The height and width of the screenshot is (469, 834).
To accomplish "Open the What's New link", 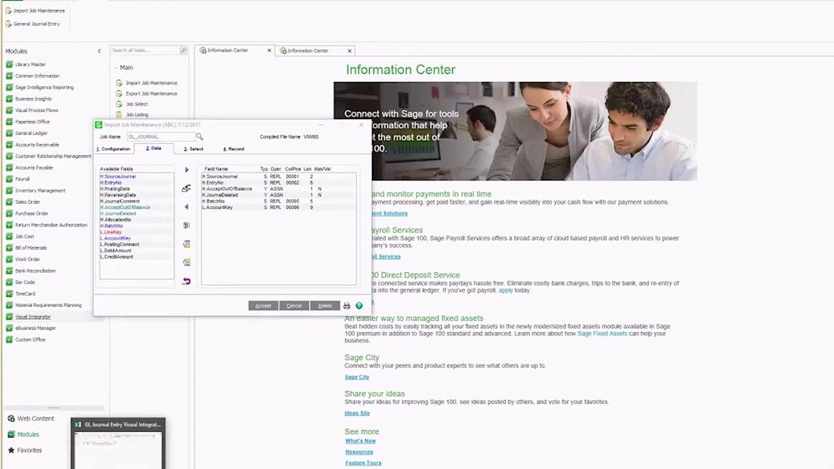I will point(360,441).
